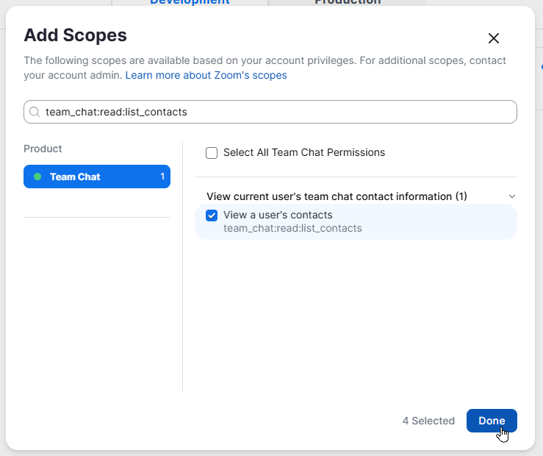The width and height of the screenshot is (543, 456).
Task: Click the magnifier icon in search box
Action: 35,112
